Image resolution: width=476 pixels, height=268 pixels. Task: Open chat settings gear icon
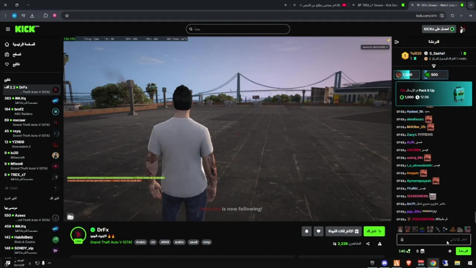click(450, 251)
